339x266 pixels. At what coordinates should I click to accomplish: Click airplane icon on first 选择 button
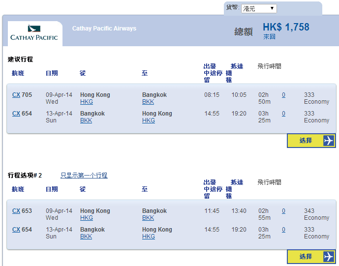click(329, 141)
